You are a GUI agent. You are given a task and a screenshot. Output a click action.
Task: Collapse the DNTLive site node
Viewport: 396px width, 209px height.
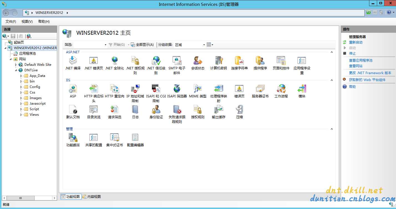pyautogui.click(x=16, y=70)
